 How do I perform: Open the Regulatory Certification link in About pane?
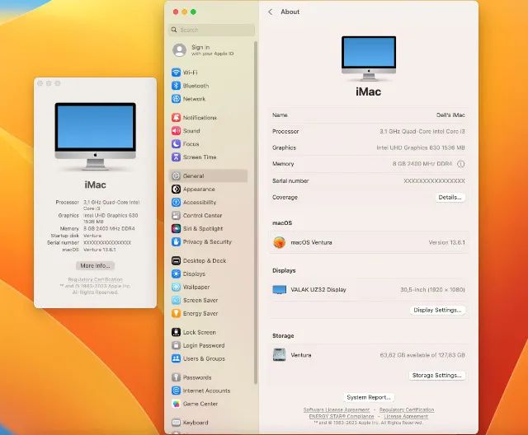click(407, 409)
